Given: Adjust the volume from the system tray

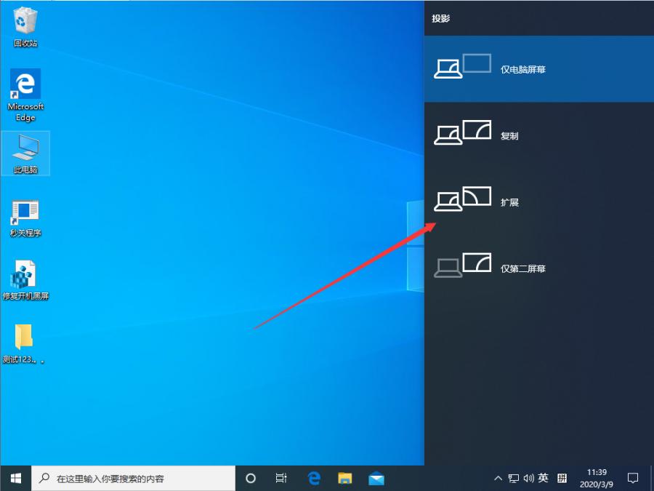Looking at the screenshot, I should (528, 478).
